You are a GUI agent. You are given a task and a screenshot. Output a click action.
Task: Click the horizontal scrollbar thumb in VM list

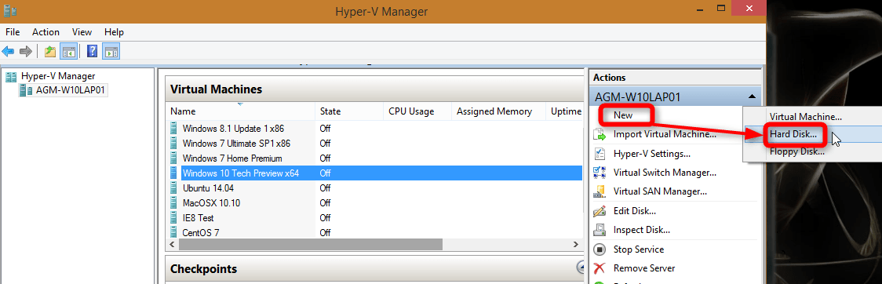click(311, 245)
